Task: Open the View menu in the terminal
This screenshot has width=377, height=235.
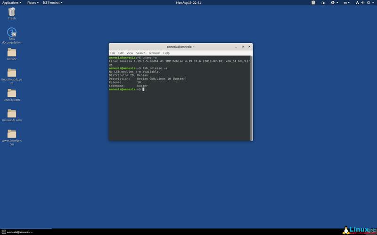Action: click(130, 53)
